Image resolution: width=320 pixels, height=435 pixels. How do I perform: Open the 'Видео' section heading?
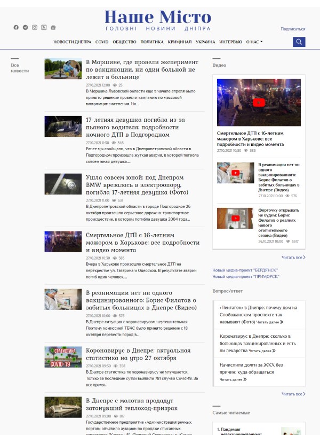tap(219, 65)
